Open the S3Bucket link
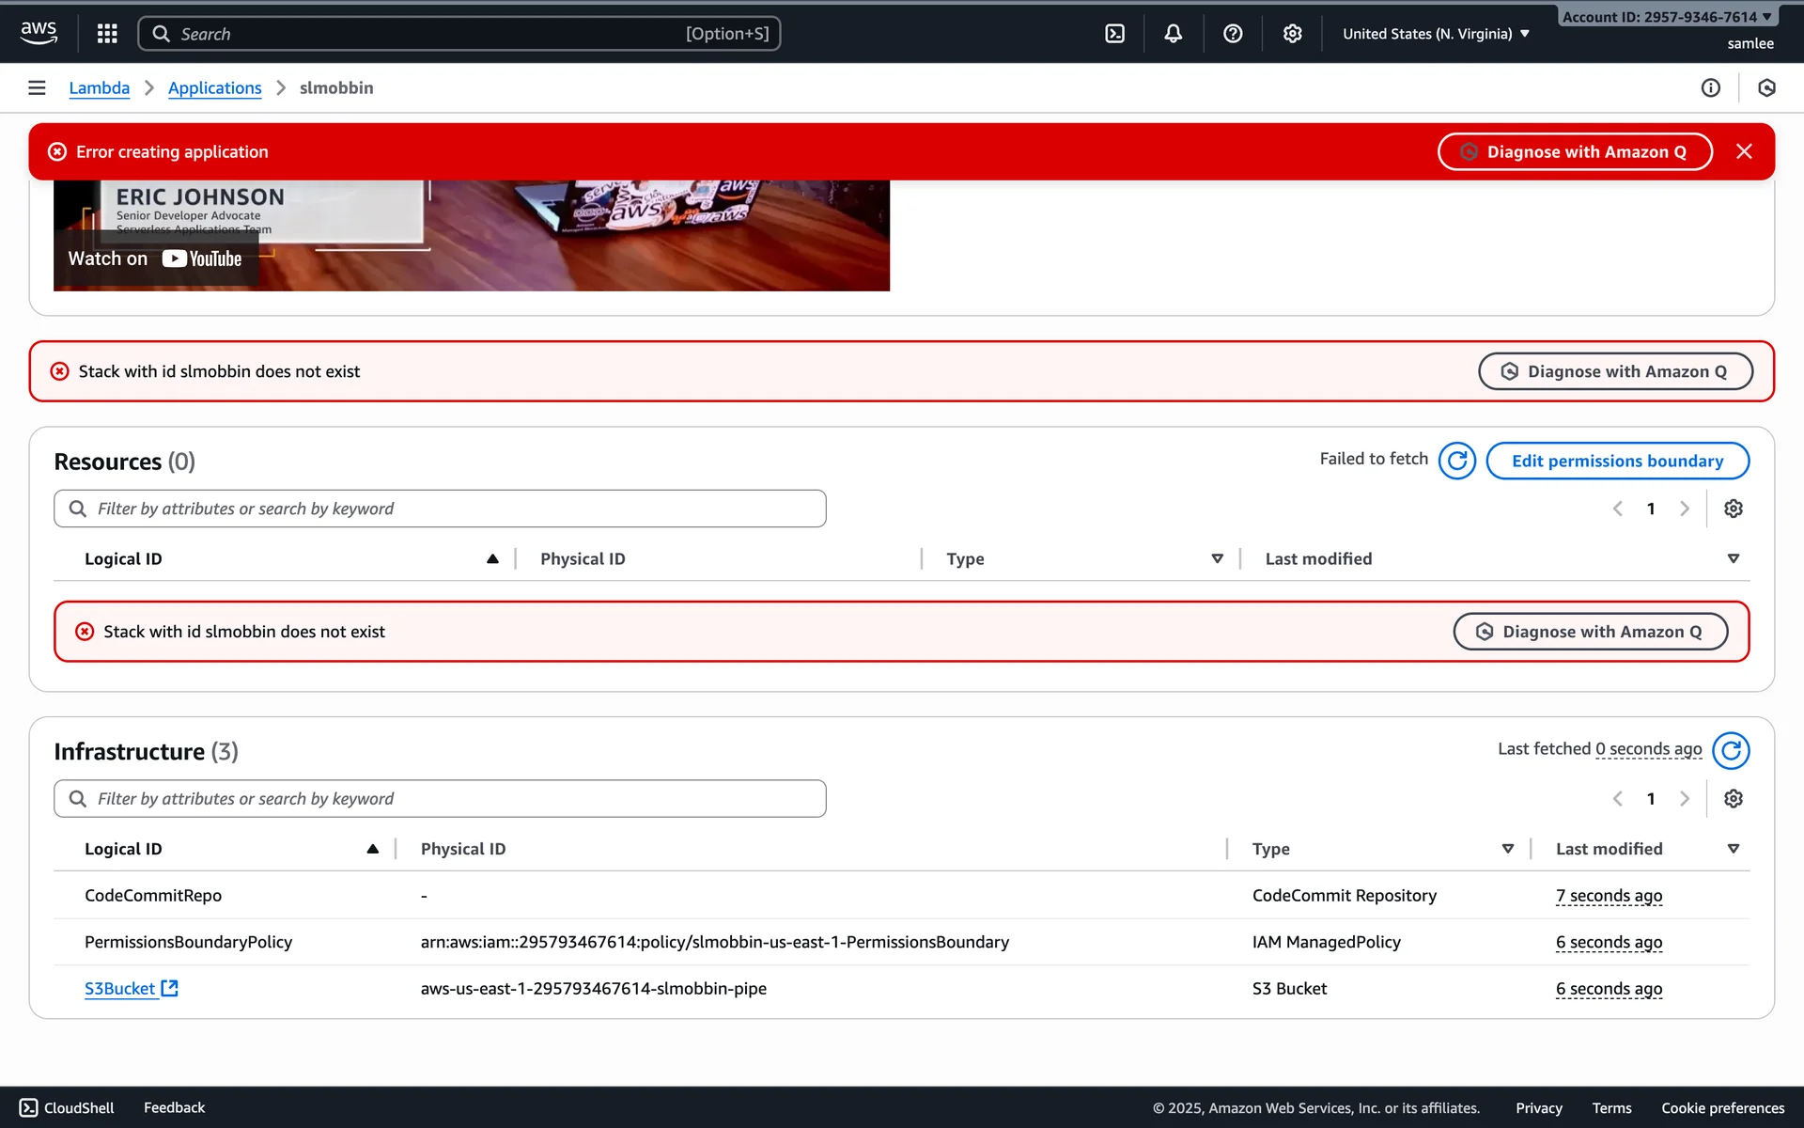 click(120, 989)
